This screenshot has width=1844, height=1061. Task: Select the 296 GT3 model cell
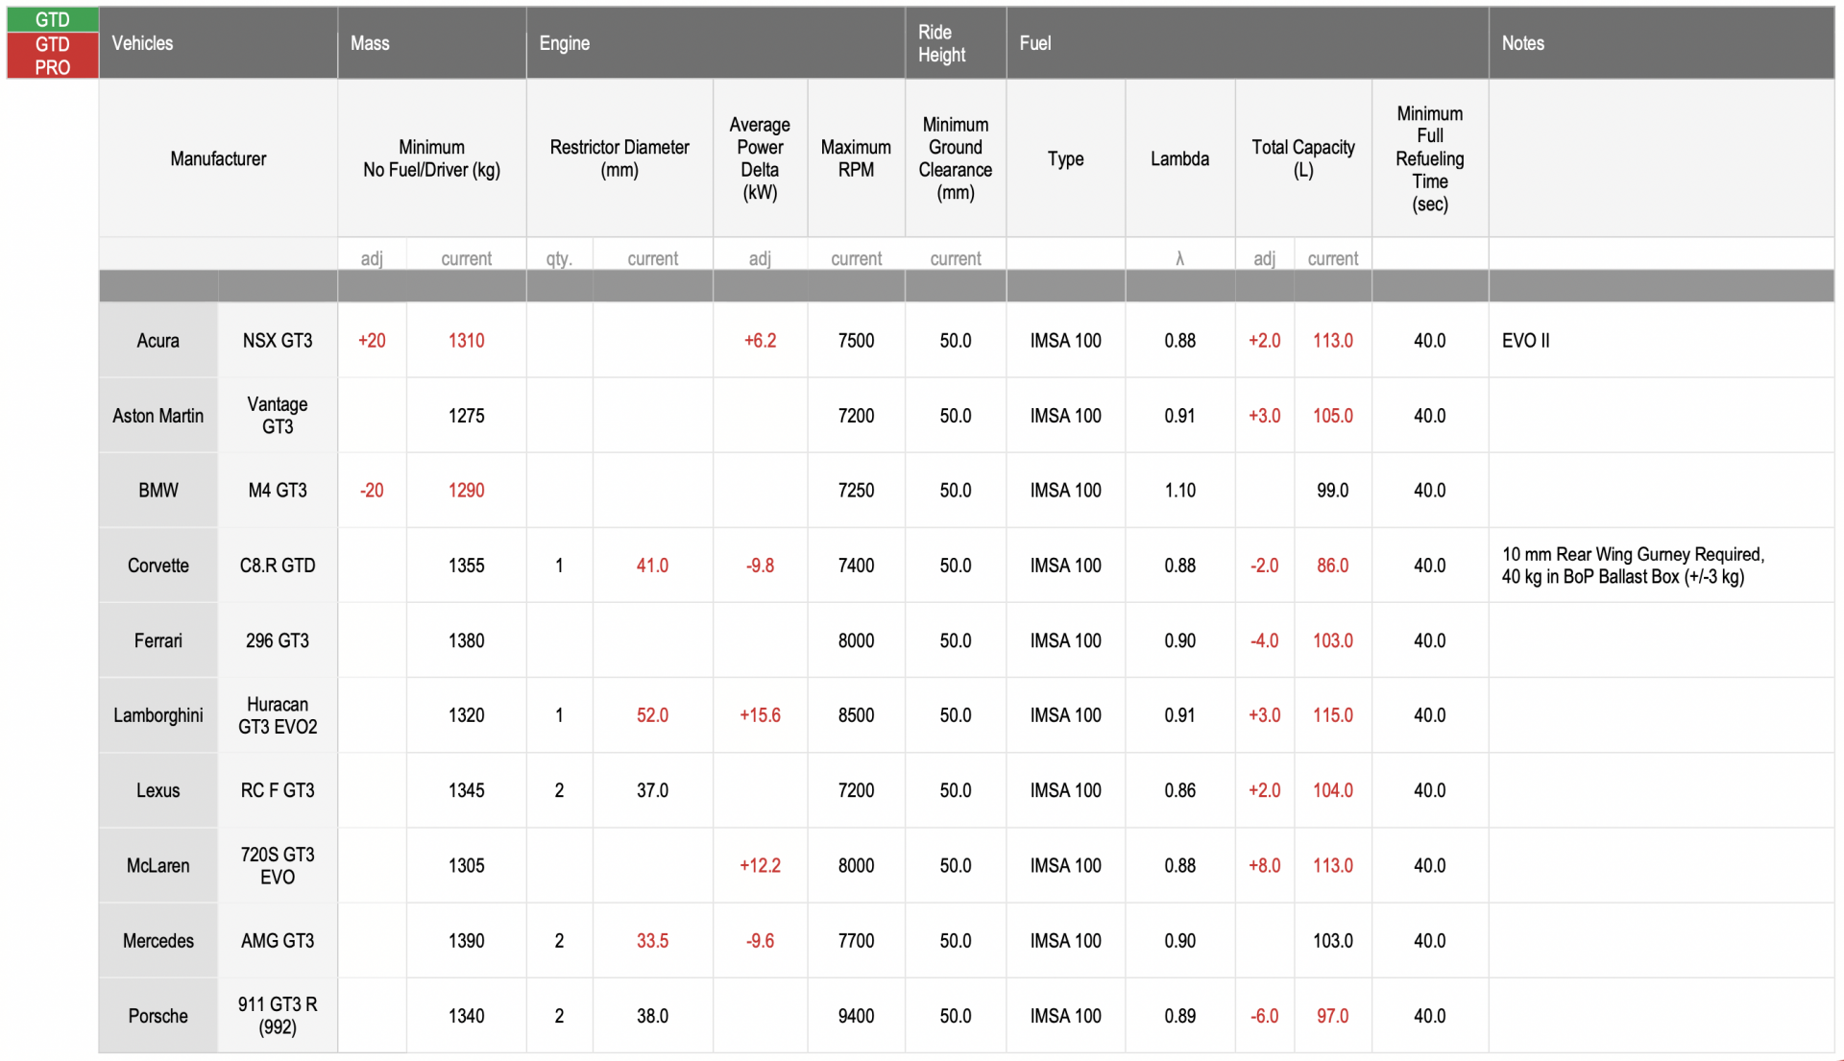pos(278,640)
